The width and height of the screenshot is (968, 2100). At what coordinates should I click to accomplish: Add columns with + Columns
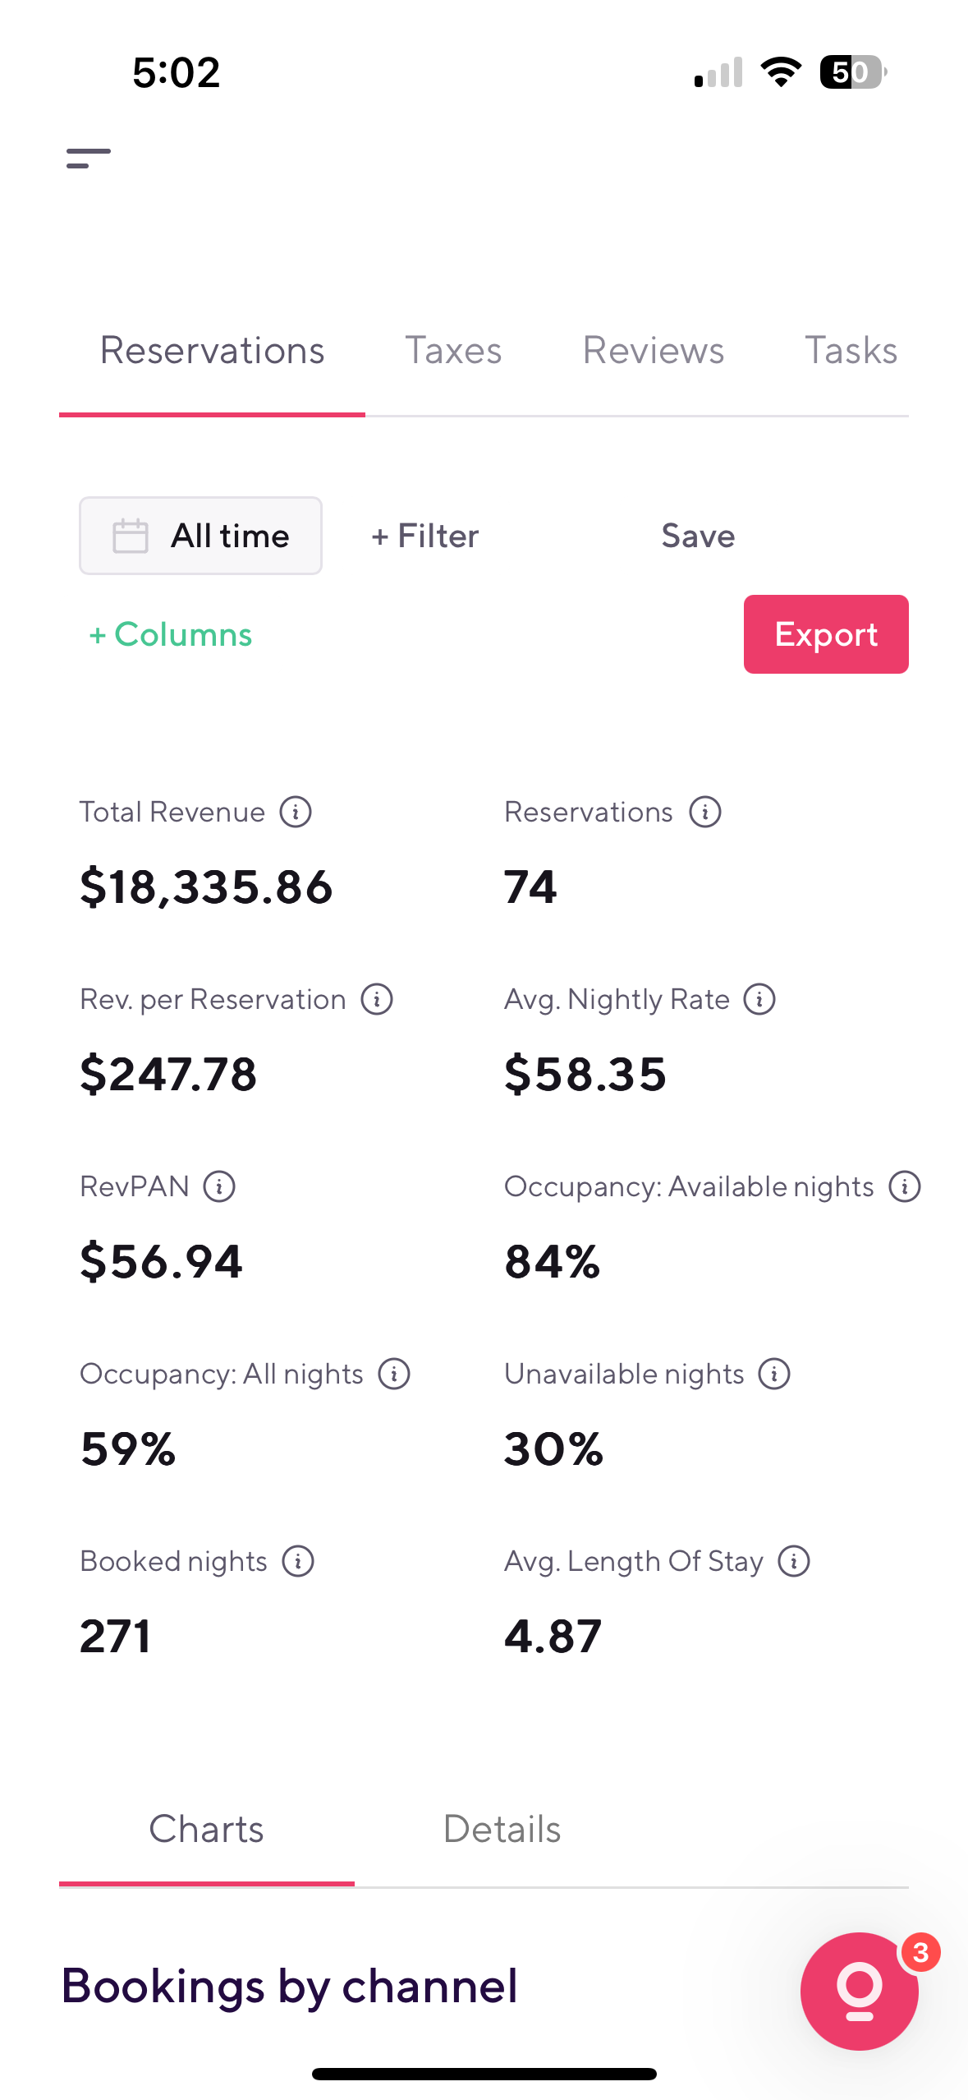tap(170, 635)
